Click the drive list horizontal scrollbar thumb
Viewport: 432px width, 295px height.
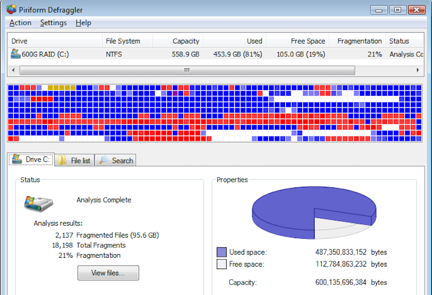[187, 70]
